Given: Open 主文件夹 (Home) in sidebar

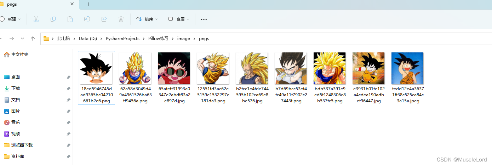Looking at the screenshot, I should [16, 55].
